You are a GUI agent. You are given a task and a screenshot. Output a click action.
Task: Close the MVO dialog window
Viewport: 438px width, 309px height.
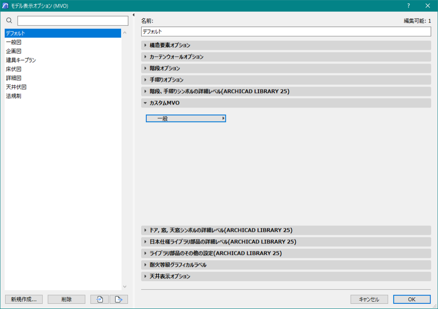click(427, 6)
